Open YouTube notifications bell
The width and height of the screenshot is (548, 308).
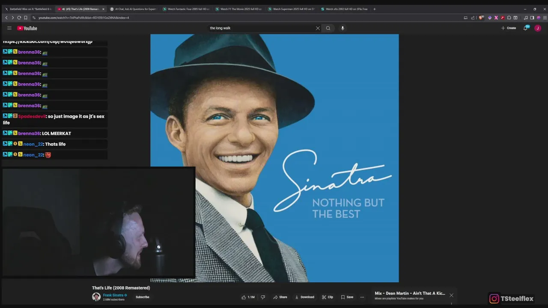click(526, 28)
